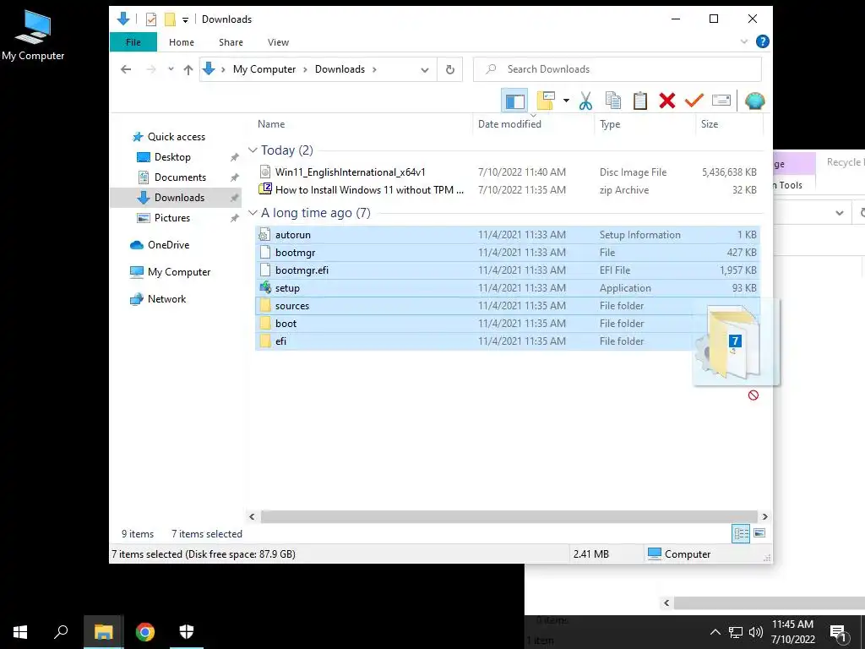This screenshot has height=649, width=865.
Task: Open My Computer in navigation pane
Action: [x=179, y=271]
